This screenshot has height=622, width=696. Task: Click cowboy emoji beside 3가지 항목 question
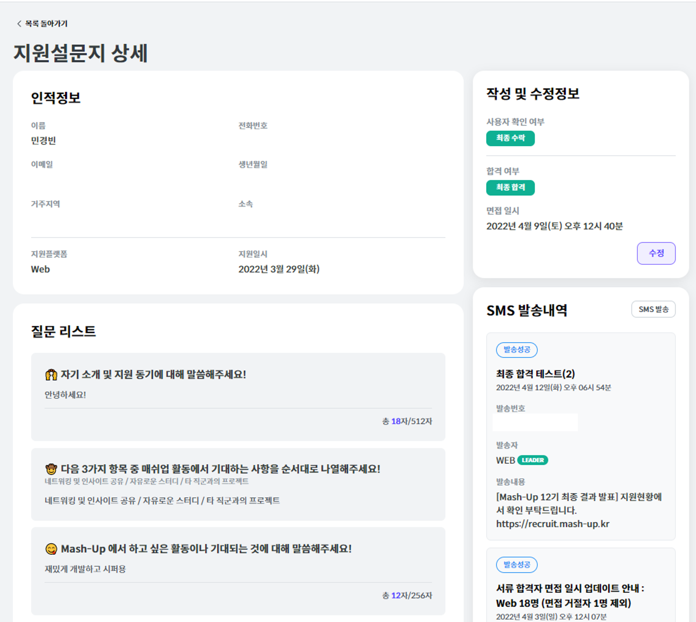coord(51,469)
